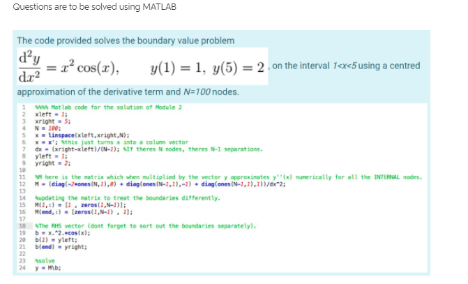
Task: Click the code line 'M(end,:) = [zeros(1,N-1) , 1];'
Action: pyautogui.click(x=84, y=212)
